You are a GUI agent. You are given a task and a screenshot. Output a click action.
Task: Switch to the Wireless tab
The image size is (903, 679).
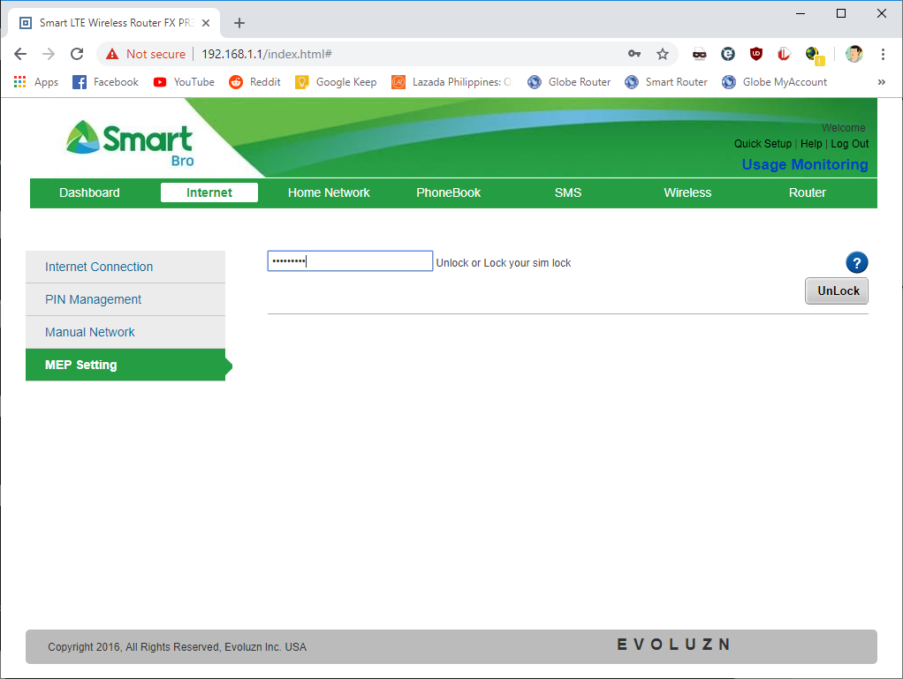coord(687,192)
